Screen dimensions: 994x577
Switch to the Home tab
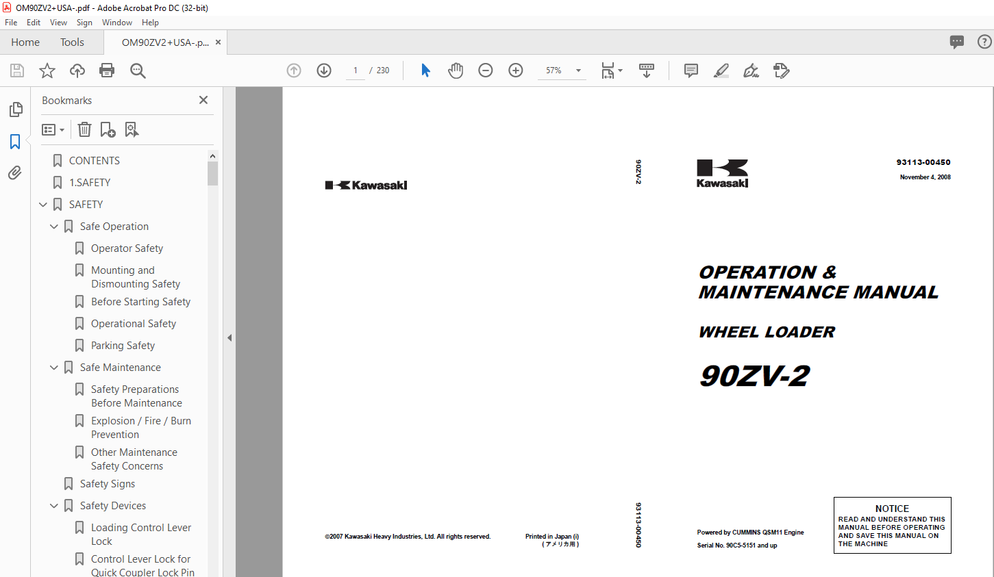tap(25, 42)
